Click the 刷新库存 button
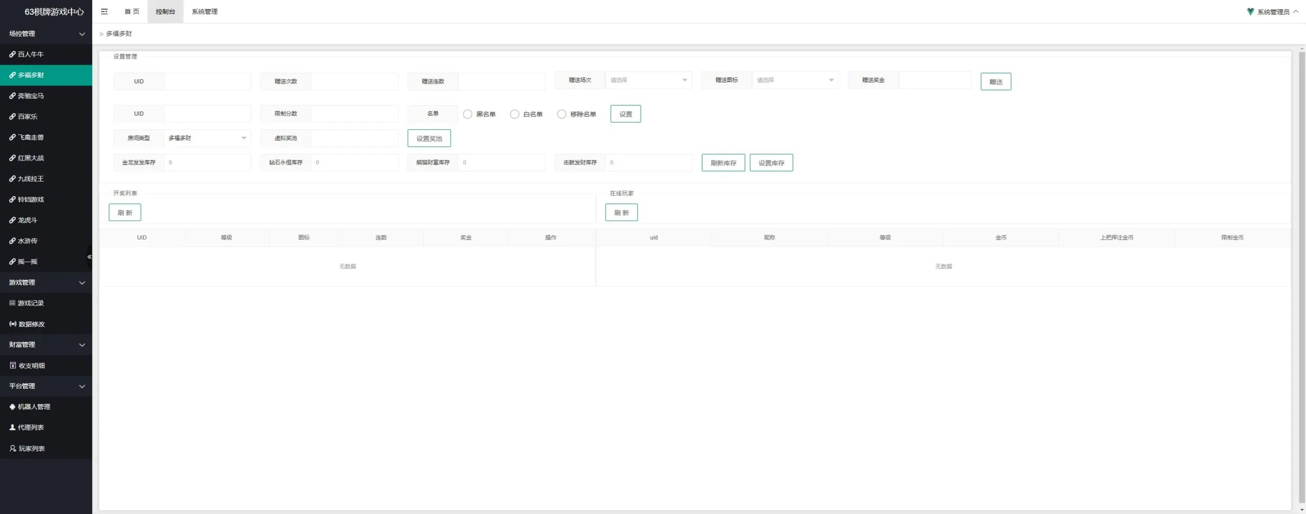This screenshot has height=514, width=1306. pyautogui.click(x=723, y=163)
